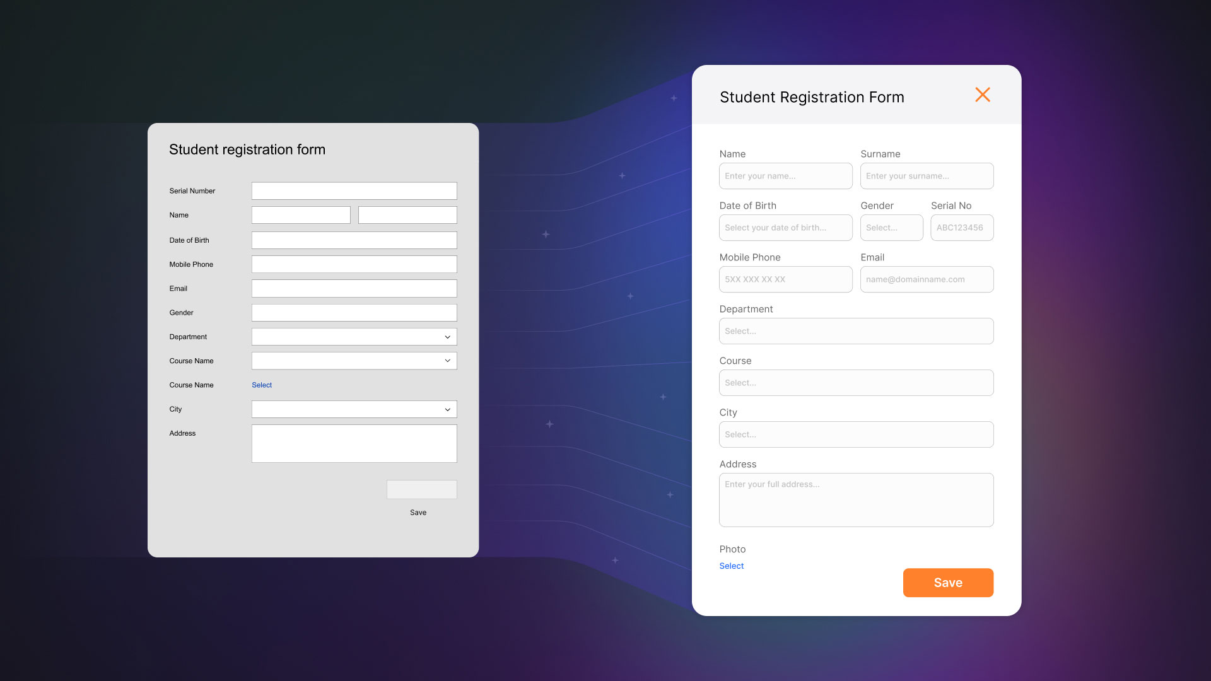Click the Email name@domainname.com field
1211x681 pixels.
(926, 279)
